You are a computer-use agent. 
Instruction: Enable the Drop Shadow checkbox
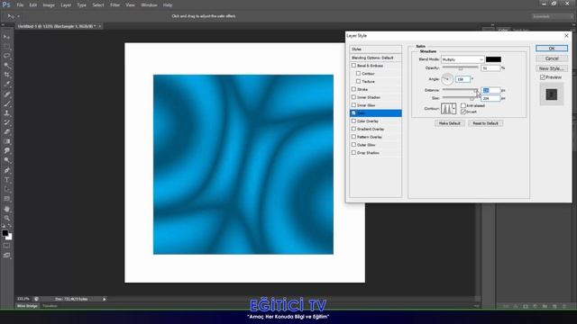click(353, 152)
